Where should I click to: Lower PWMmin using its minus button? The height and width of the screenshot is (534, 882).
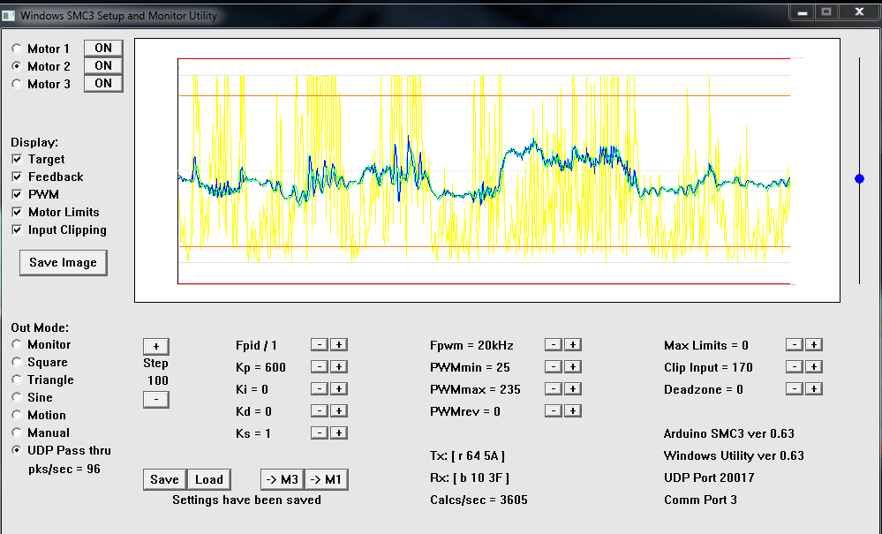tap(554, 367)
